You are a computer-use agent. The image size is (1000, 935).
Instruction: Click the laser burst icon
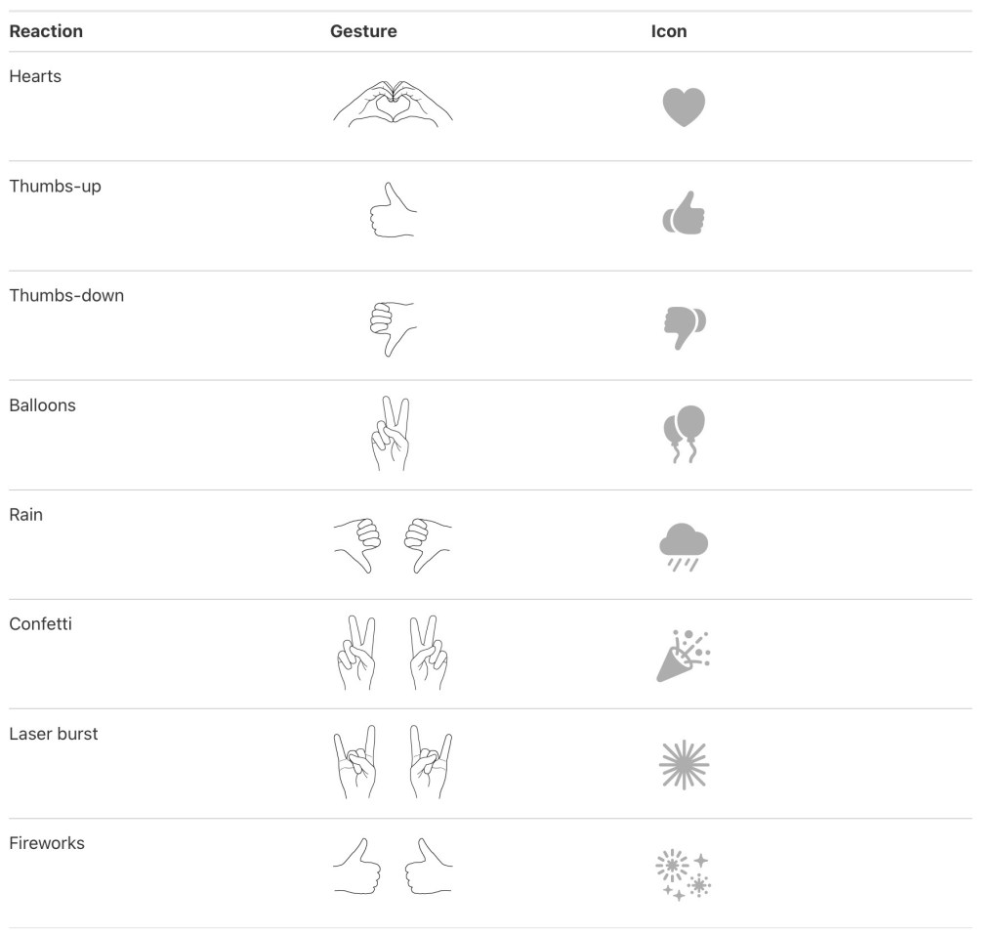(684, 763)
